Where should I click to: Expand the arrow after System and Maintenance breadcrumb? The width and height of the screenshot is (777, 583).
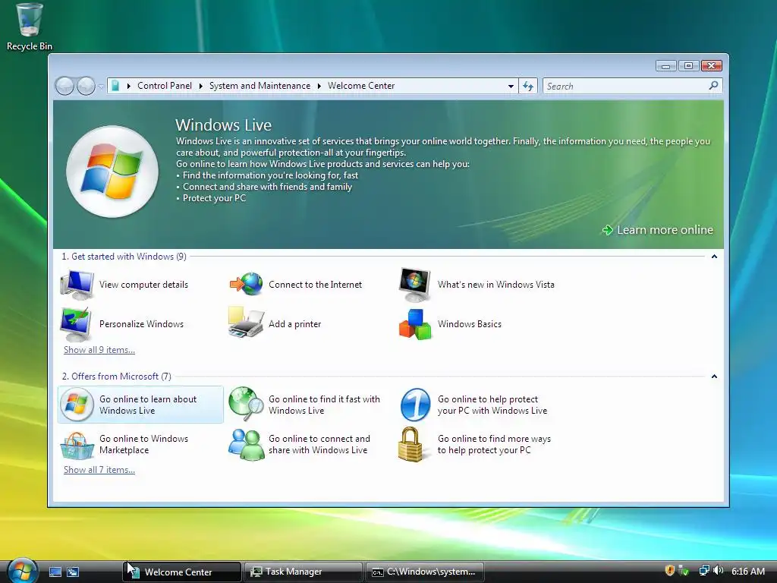pos(319,87)
